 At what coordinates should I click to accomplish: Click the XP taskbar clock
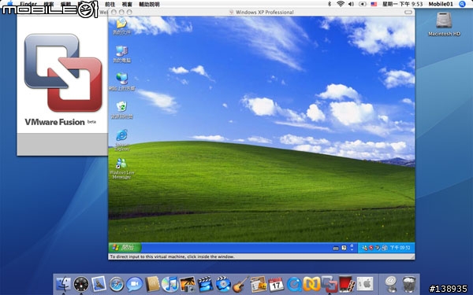(400, 248)
